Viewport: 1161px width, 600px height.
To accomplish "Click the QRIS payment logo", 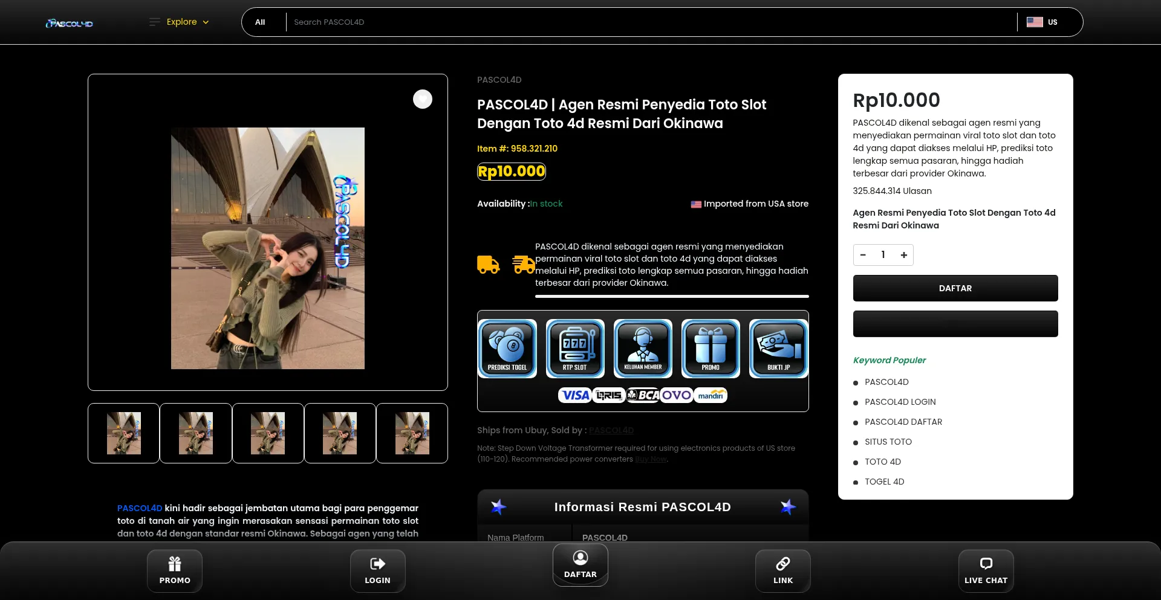I will point(609,395).
